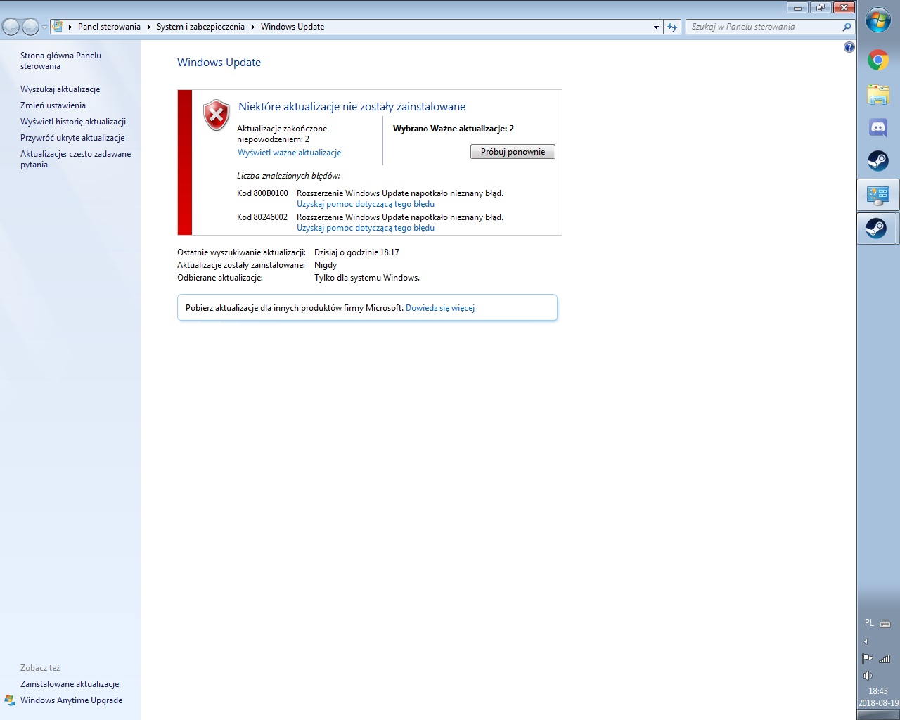Screen dimensions: 900x720
Task: Select the Windows Update breadcrumb
Action: tap(292, 27)
